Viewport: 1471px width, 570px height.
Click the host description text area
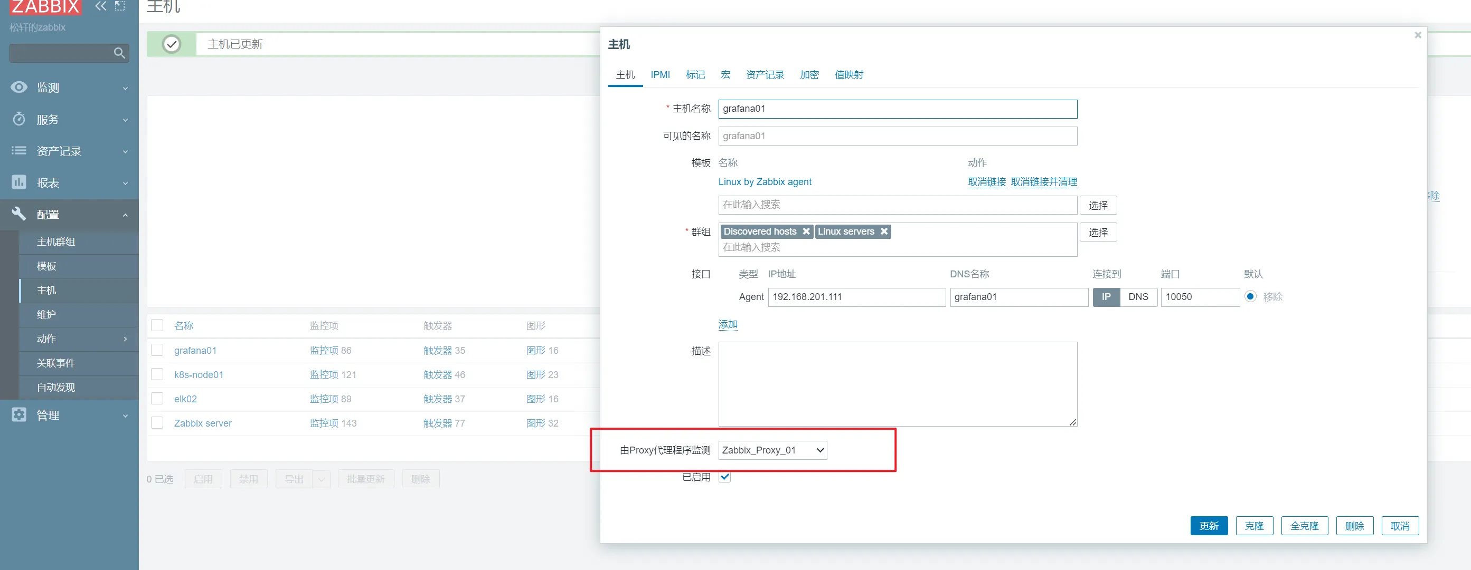coord(897,384)
